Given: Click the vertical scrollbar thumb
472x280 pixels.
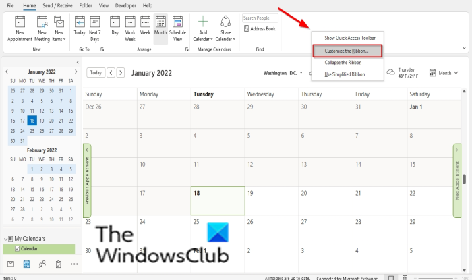Looking at the screenshot, I should click(x=465, y=179).
